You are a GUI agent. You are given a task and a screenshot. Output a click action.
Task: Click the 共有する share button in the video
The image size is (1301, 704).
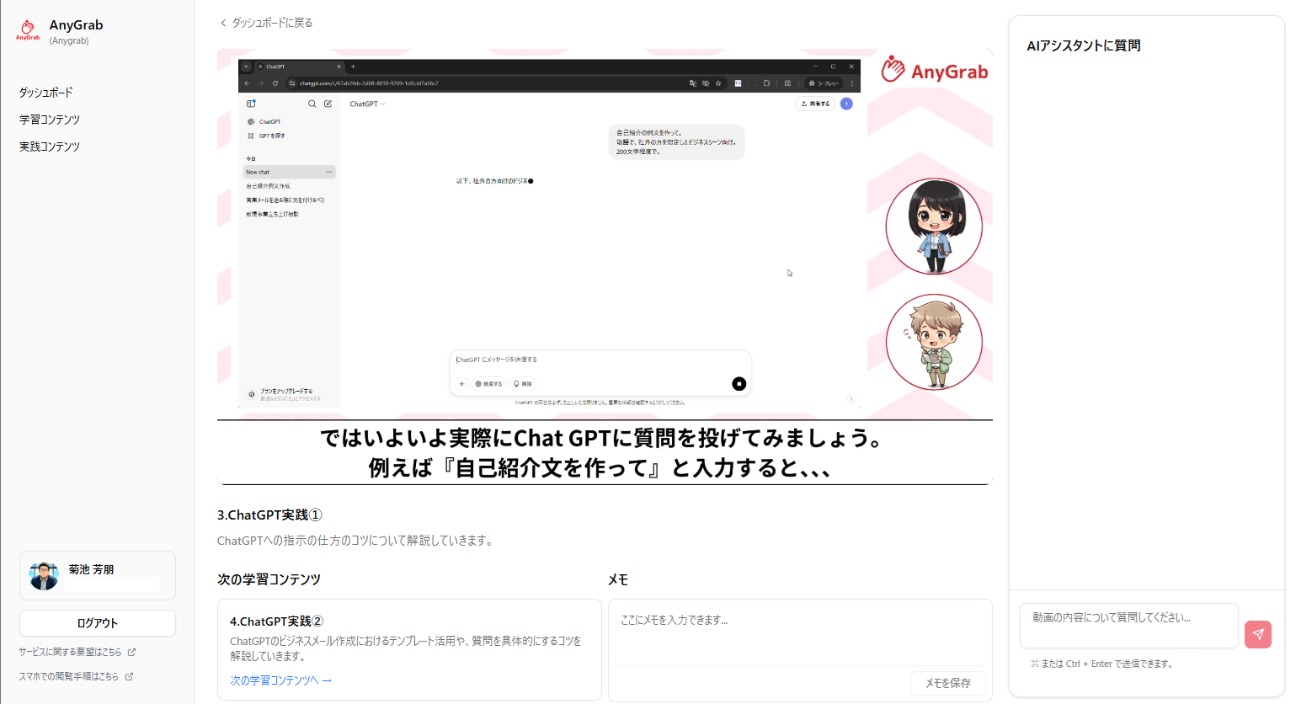pyautogui.click(x=815, y=104)
